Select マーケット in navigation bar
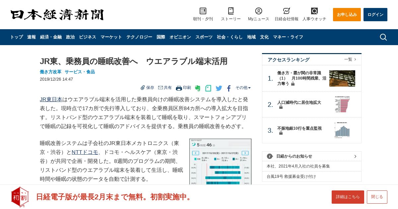This screenshot has width=398, height=209. point(111,37)
